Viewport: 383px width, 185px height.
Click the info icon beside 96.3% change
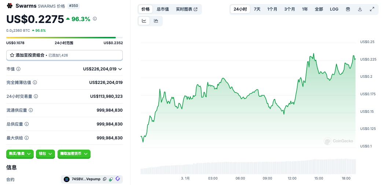pyautogui.click(x=95, y=19)
